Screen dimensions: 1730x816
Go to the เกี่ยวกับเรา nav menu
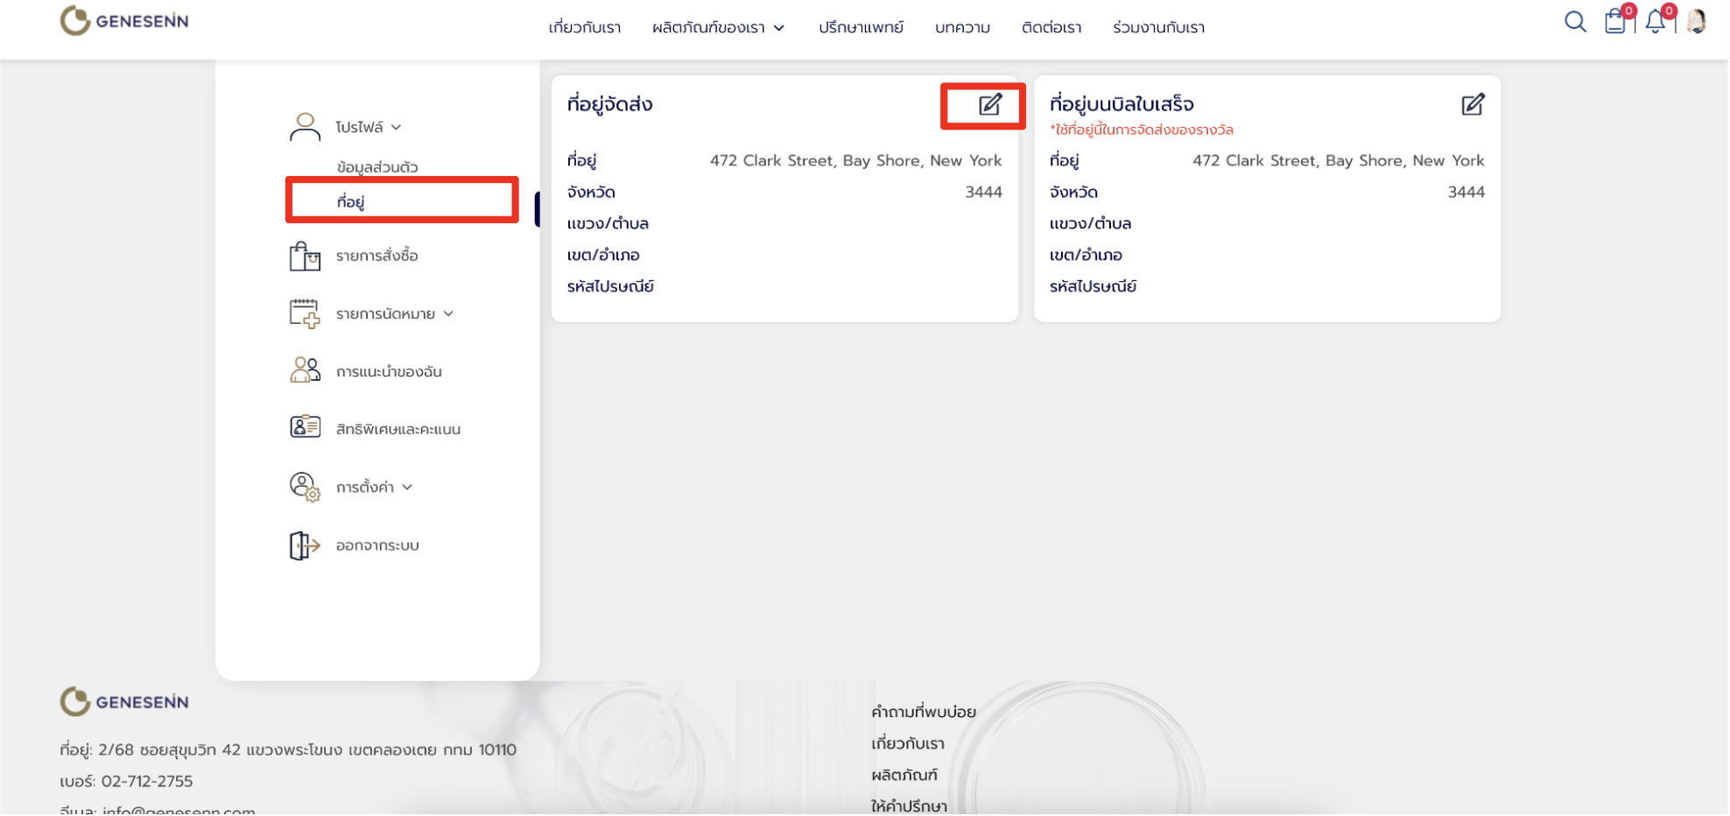[x=584, y=28]
